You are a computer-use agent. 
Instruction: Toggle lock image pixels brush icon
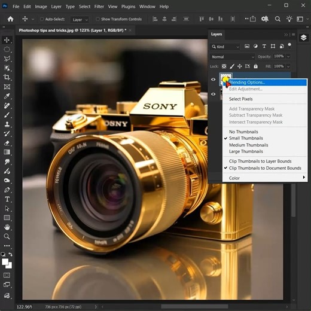tap(232, 66)
